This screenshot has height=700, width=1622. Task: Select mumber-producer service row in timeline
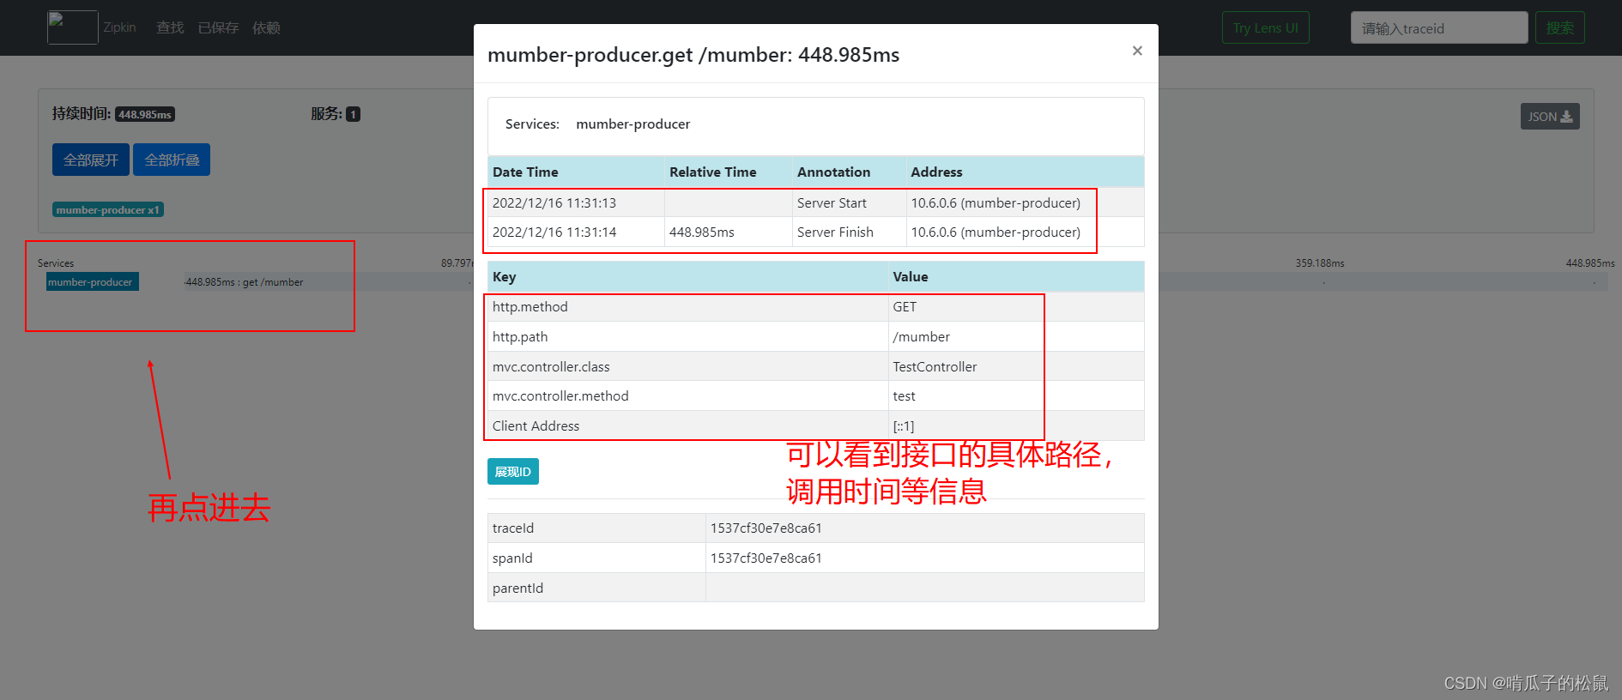tap(93, 282)
